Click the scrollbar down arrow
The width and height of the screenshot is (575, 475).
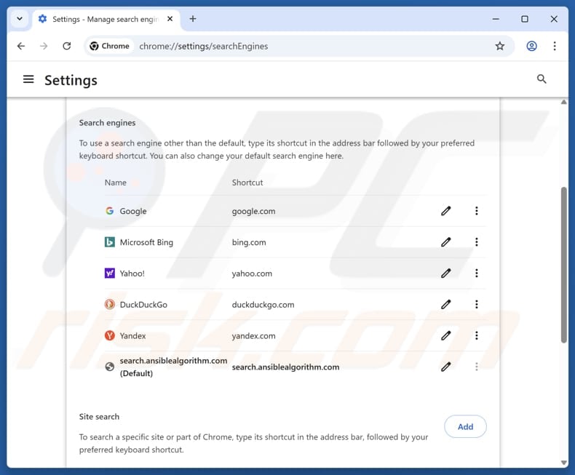(563, 463)
